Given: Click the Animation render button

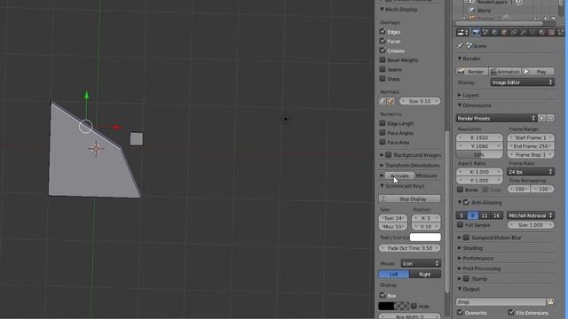Looking at the screenshot, I should click(505, 72).
